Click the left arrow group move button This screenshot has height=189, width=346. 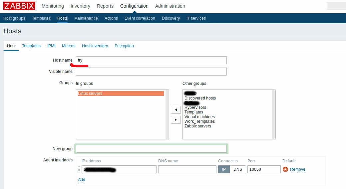[175, 110]
